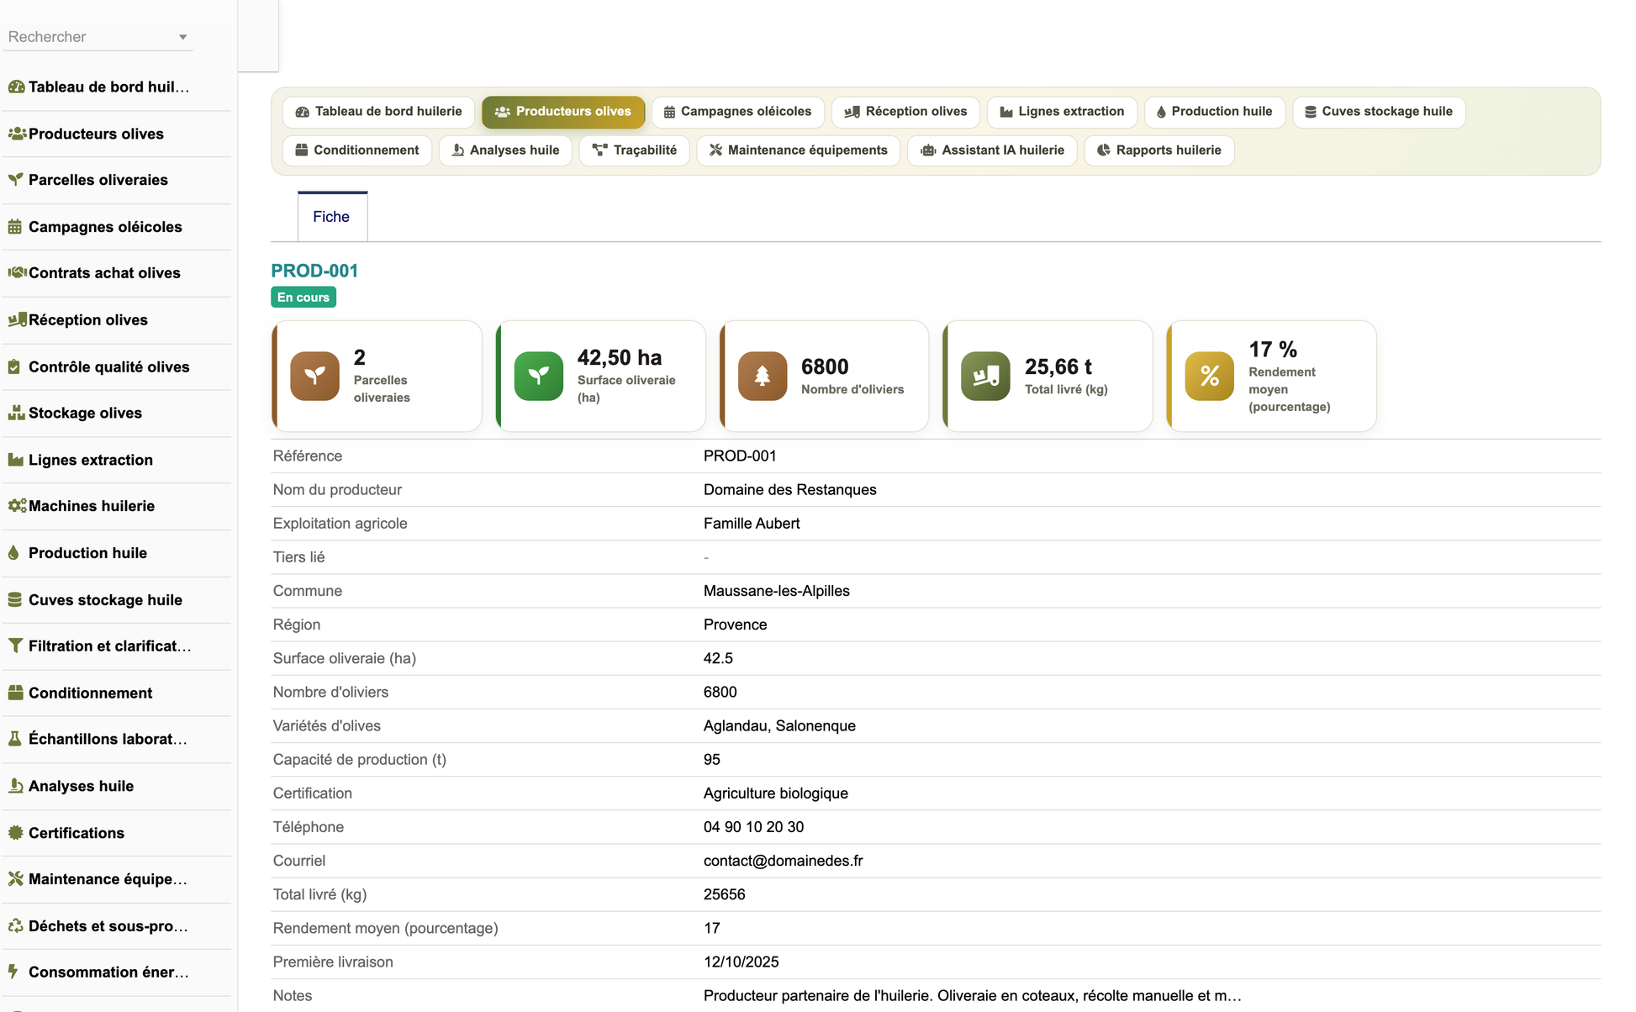Click the Échantillons laboratoire flask icon
The height and width of the screenshot is (1012, 1636).
click(x=14, y=739)
